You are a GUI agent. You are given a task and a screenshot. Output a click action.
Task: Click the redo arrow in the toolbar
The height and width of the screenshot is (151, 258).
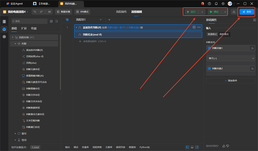click(42, 12)
